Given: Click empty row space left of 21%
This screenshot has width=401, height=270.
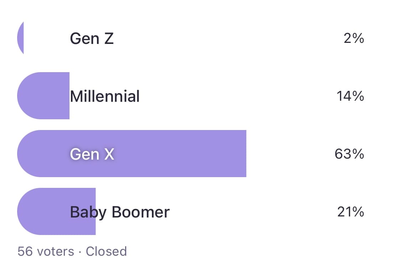Looking at the screenshot, I should [250, 212].
